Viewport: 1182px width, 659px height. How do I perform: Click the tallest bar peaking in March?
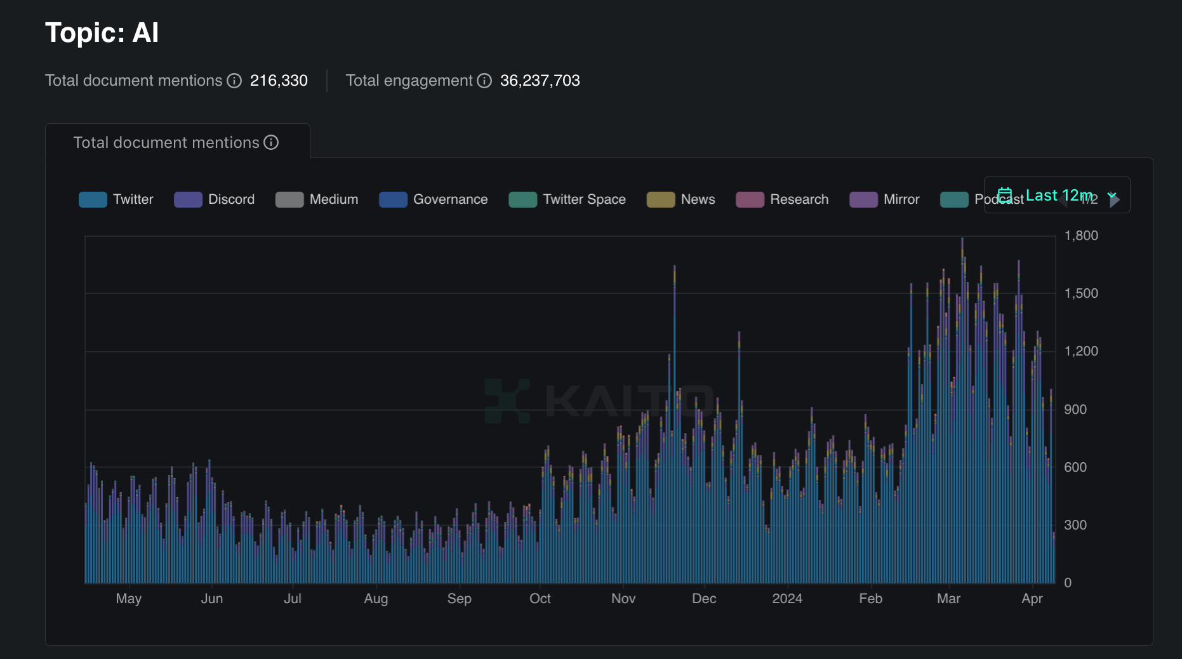[962, 411]
